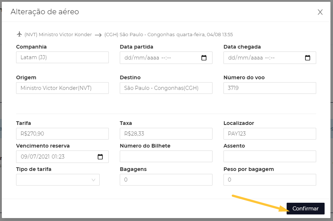Click the Assento input field
The height and width of the screenshot is (221, 333).
[270, 156]
